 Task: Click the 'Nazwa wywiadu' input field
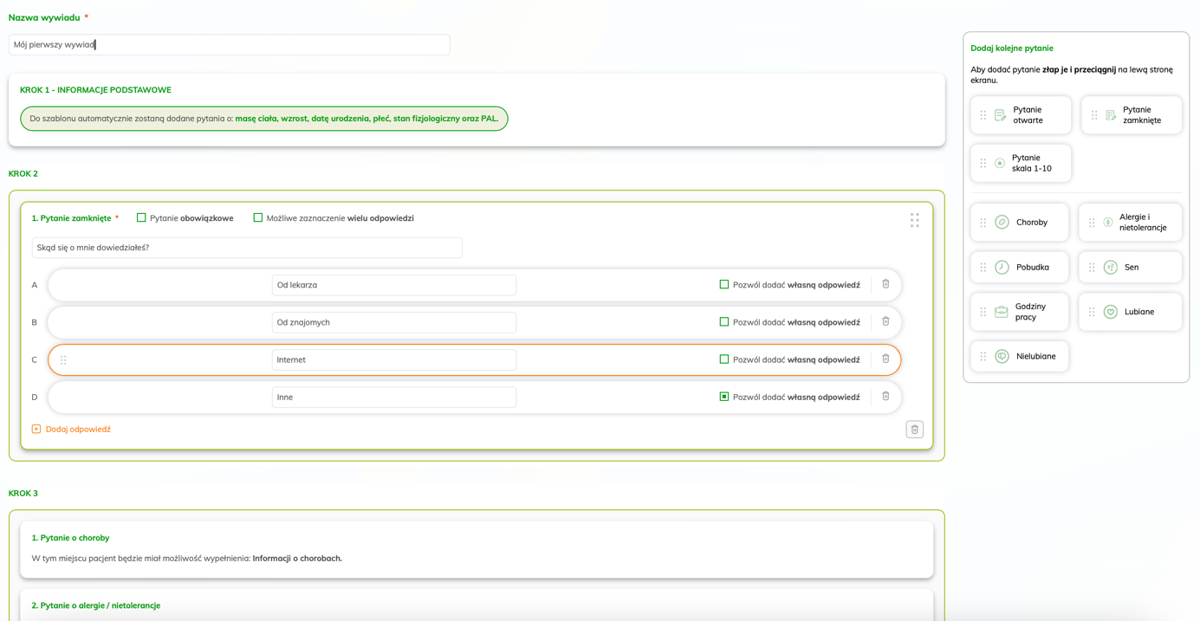pos(229,44)
